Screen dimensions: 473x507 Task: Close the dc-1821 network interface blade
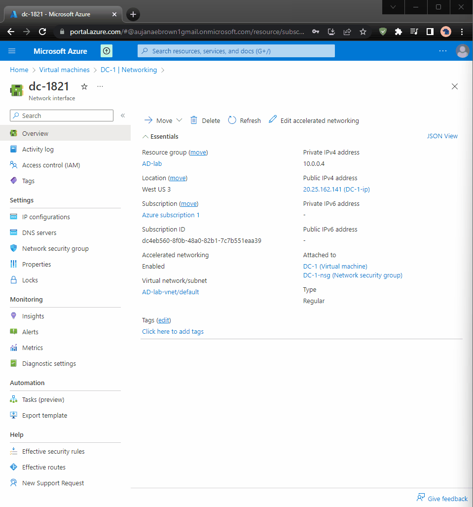(x=455, y=86)
